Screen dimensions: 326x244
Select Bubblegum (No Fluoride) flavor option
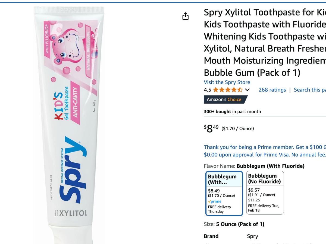[x=265, y=192]
